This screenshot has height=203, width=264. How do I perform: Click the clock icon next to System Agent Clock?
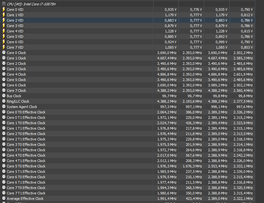click(x=4, y=106)
